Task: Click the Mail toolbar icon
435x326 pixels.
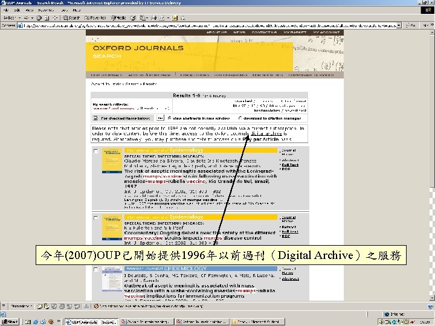Action: click(x=143, y=18)
